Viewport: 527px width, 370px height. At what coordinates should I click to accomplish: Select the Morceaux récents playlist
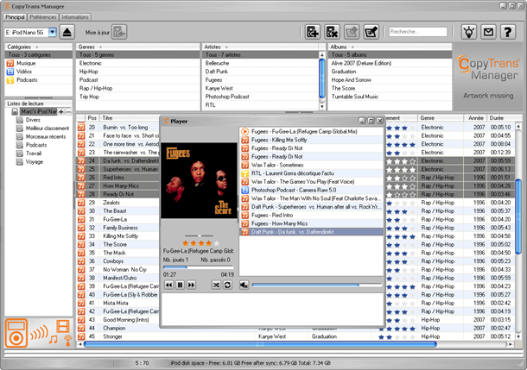click(x=46, y=136)
